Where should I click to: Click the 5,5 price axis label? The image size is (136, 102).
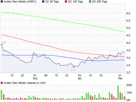128,21
